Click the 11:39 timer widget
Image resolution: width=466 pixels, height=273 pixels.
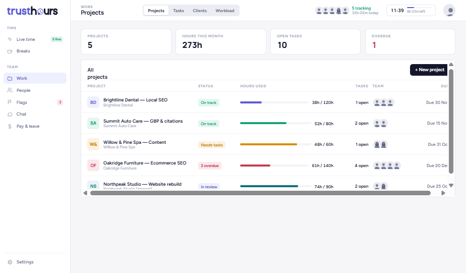tap(411, 11)
